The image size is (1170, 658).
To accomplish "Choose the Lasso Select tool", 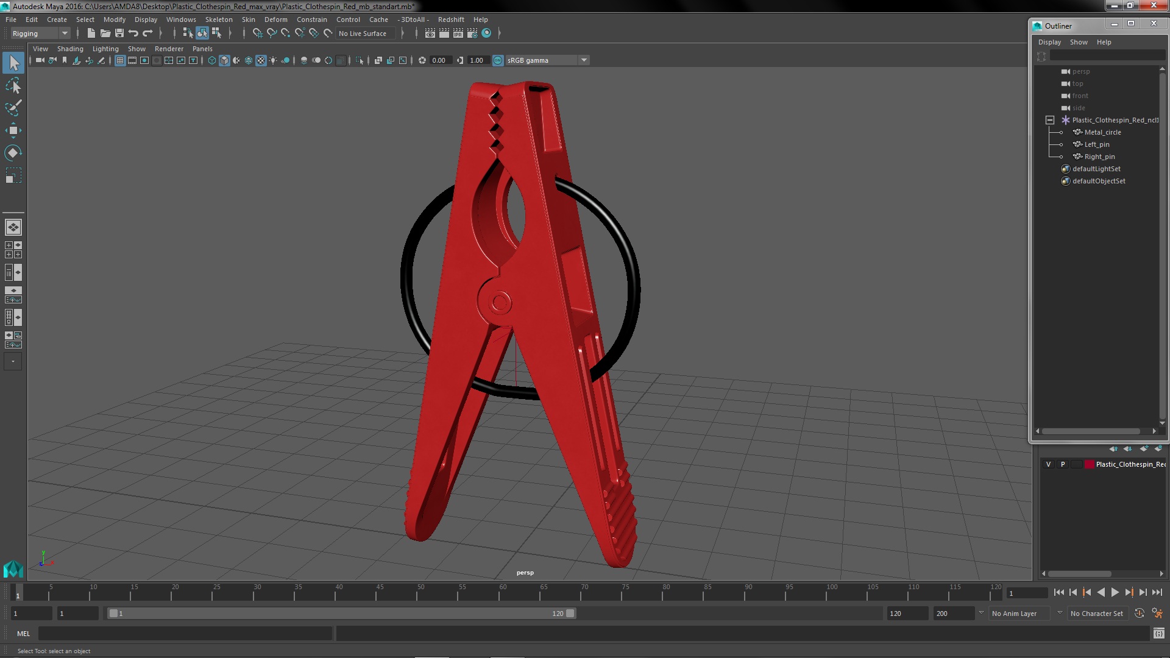I will 13,86.
